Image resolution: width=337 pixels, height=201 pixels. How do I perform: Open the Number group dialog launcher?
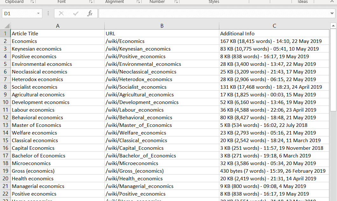click(176, 2)
